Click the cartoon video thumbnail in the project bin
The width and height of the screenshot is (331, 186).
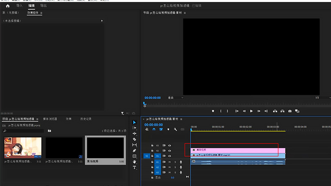pos(23,148)
